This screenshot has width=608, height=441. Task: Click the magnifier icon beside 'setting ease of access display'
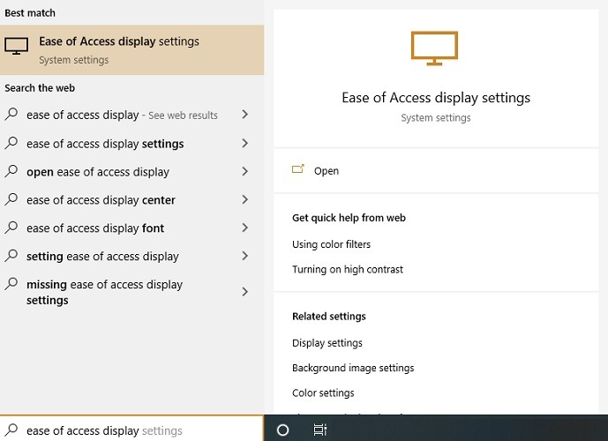pyautogui.click(x=11, y=256)
